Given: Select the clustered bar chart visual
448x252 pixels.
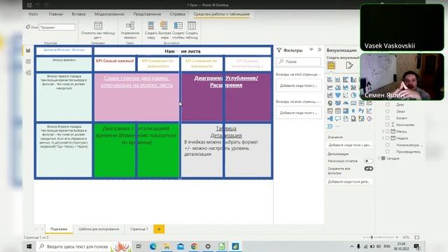Looking at the screenshot, I should [346, 79].
